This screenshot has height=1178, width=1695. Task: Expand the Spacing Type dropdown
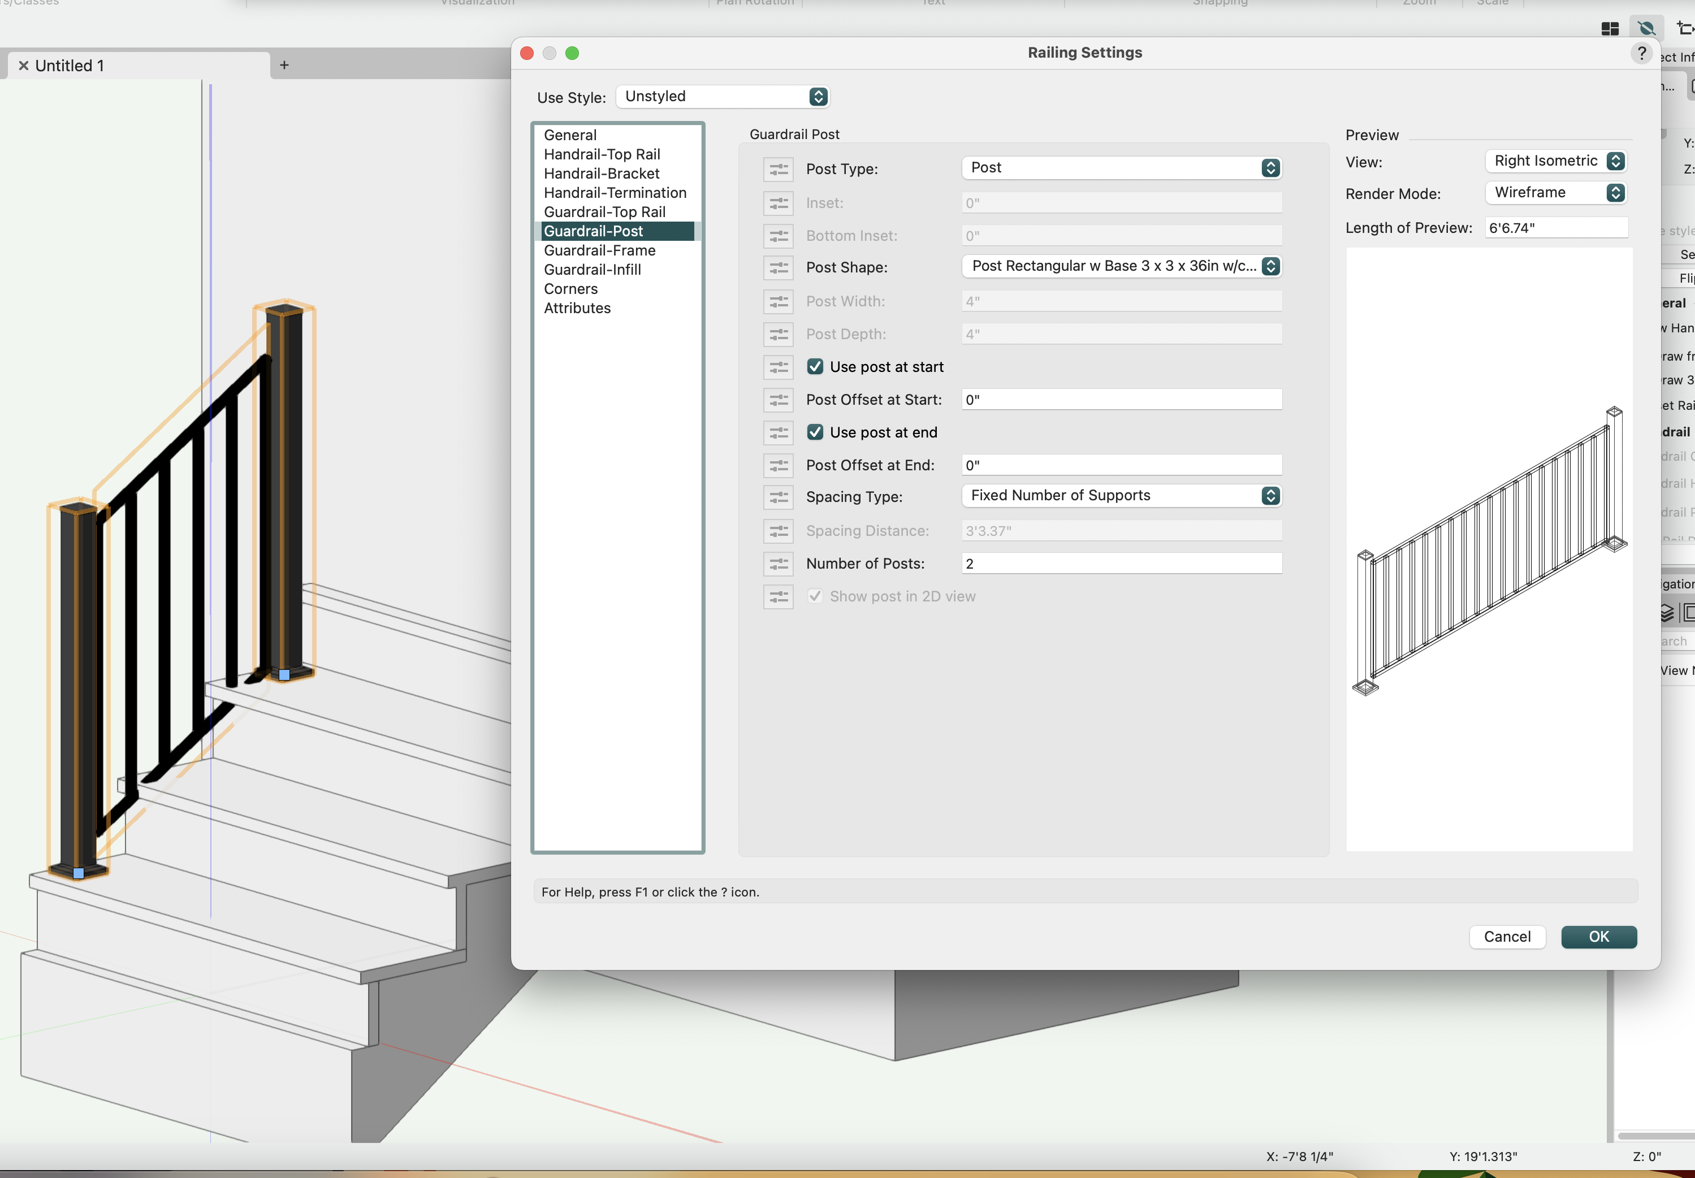[x=1121, y=495]
